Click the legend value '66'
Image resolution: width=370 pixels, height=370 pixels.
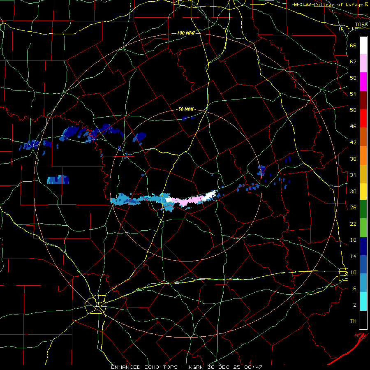pyautogui.click(x=353, y=45)
